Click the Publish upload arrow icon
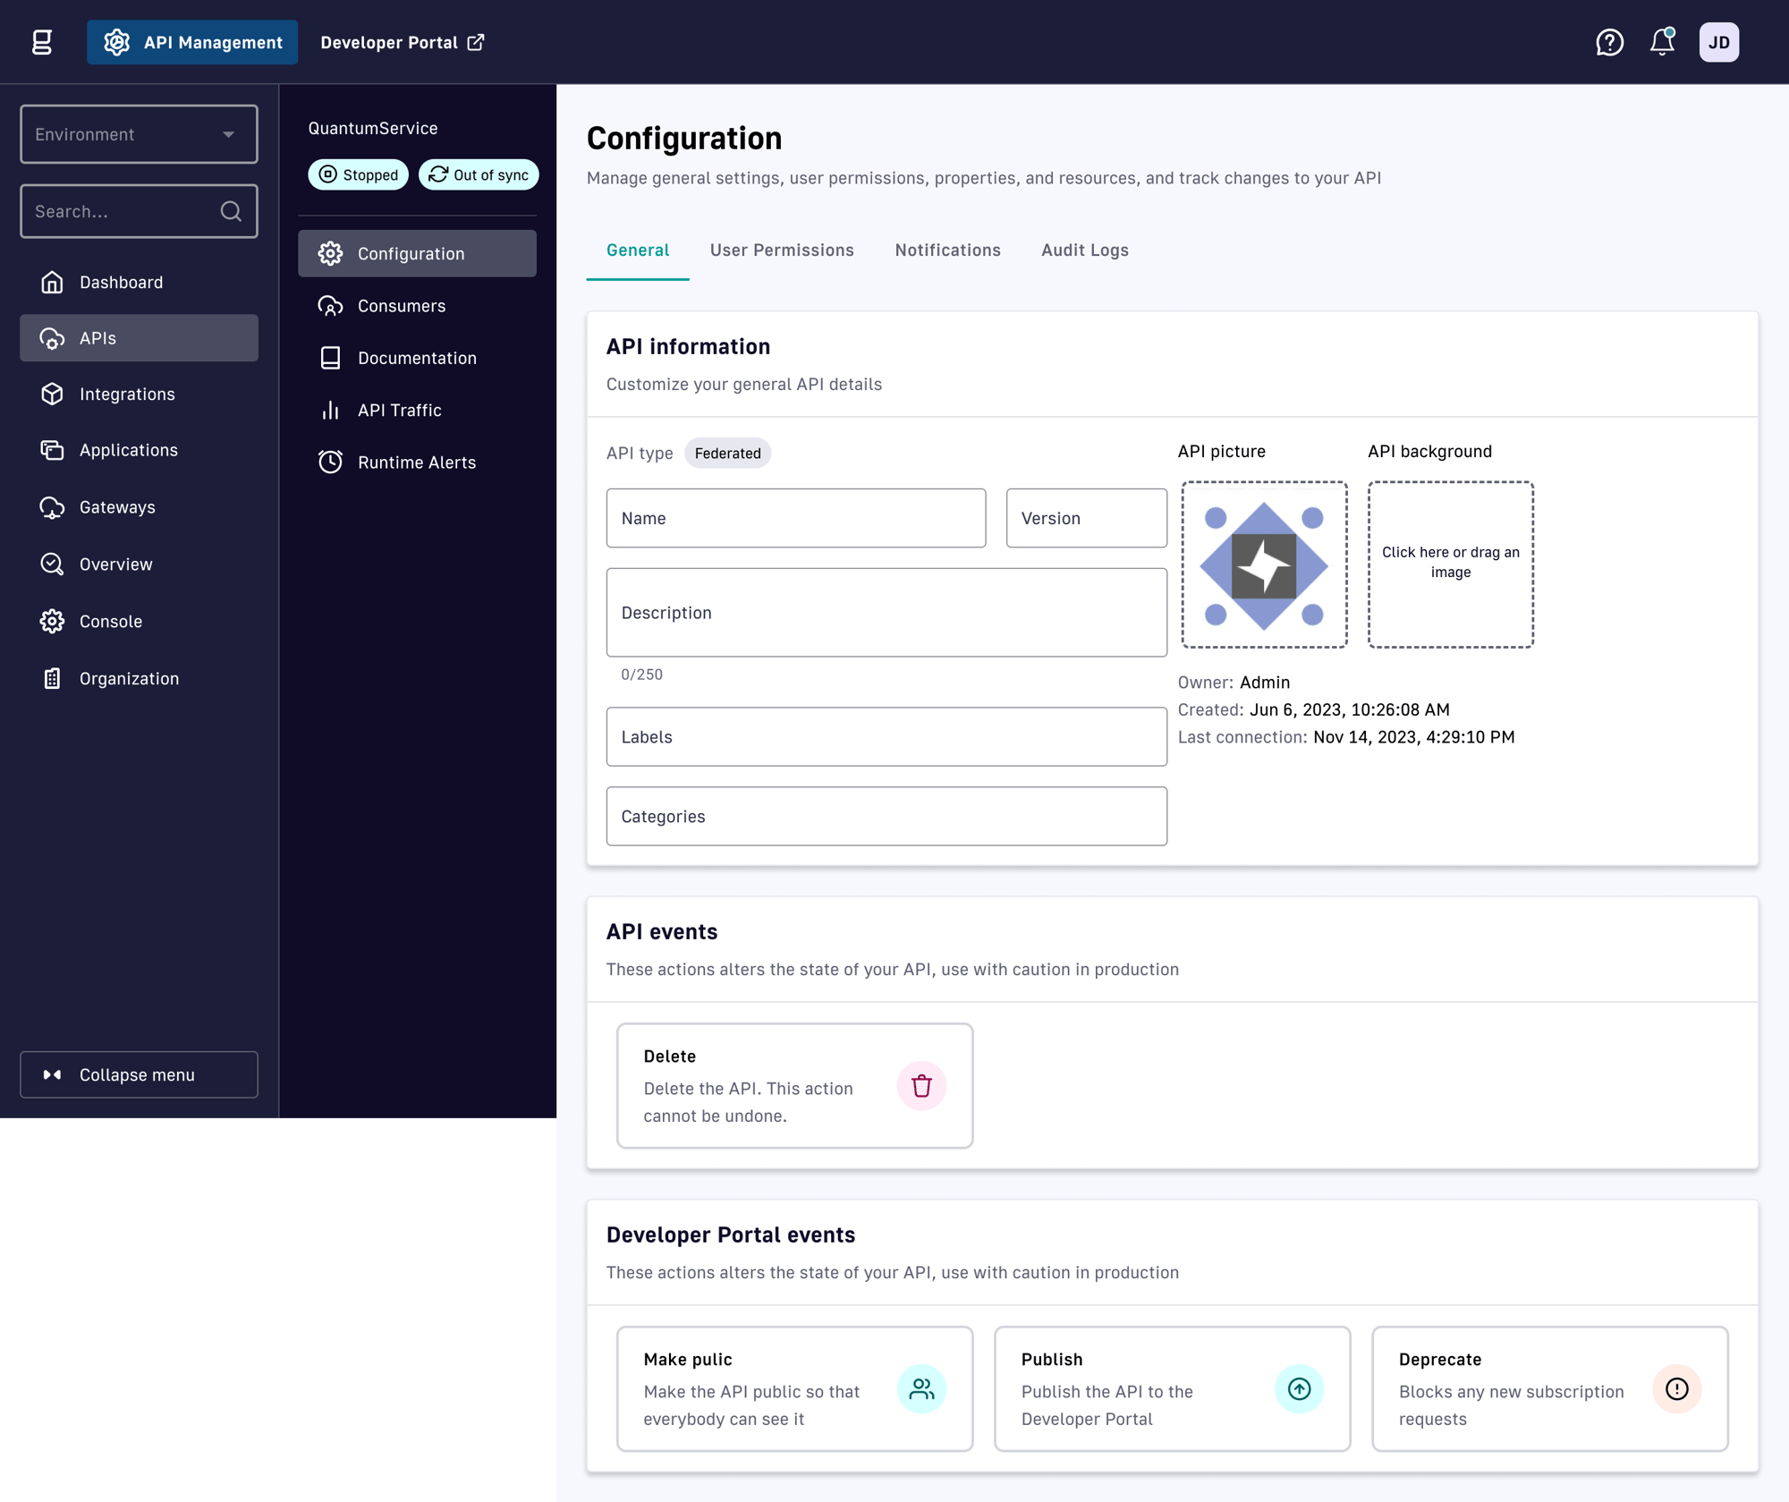 pyautogui.click(x=1299, y=1388)
